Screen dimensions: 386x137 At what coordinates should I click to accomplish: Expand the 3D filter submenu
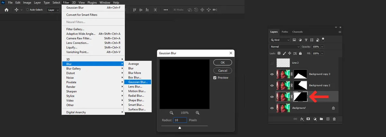pos(93,59)
